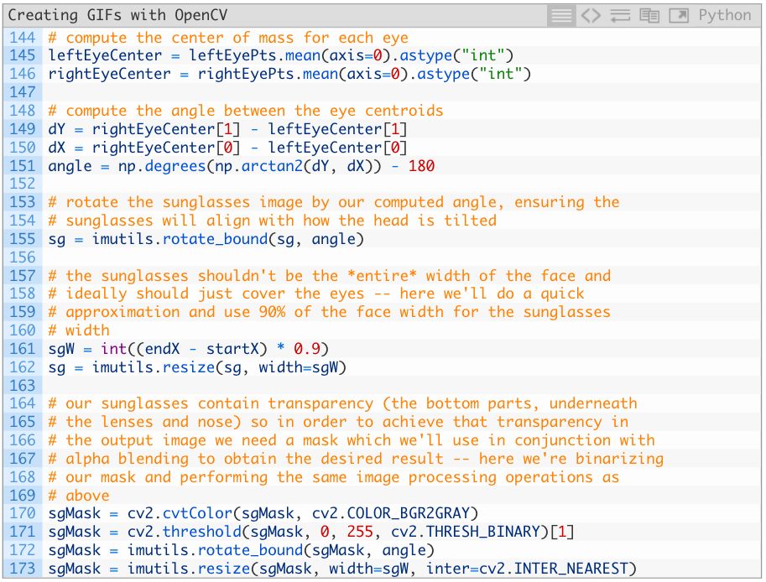This screenshot has width=766, height=582.
Task: Click the '# above' comment on line 169
Action: pos(79,496)
